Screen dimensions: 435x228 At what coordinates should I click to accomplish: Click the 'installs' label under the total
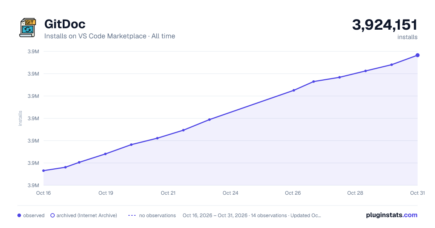coord(407,37)
